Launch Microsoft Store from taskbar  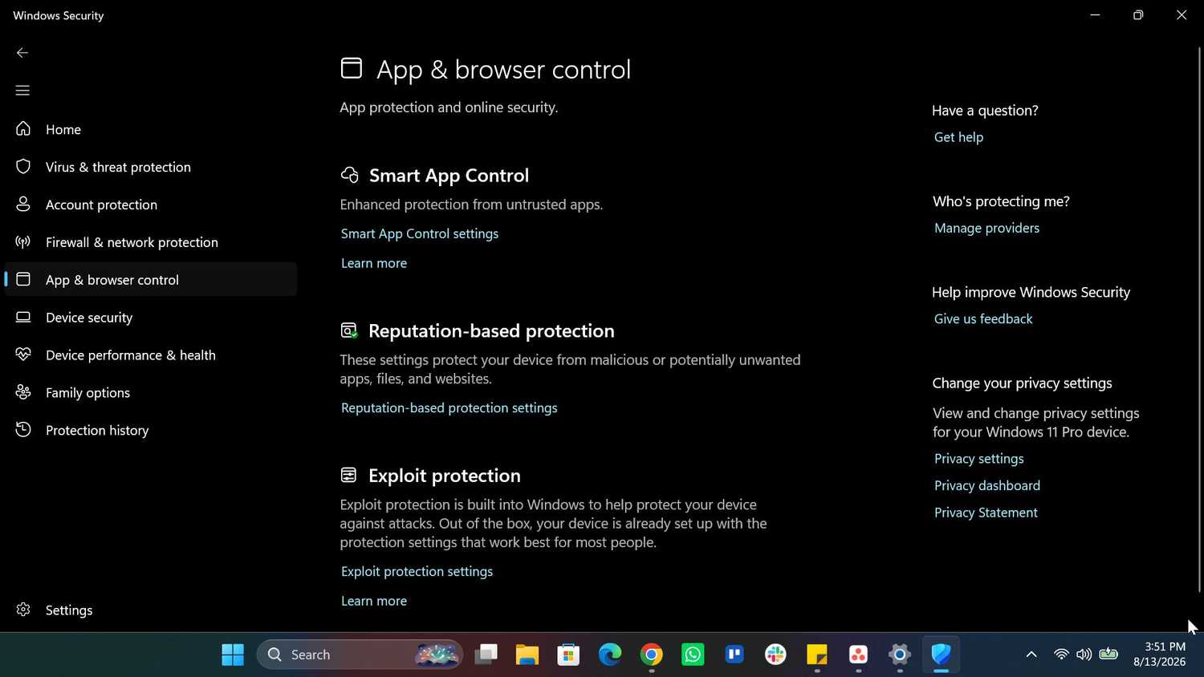(x=569, y=655)
